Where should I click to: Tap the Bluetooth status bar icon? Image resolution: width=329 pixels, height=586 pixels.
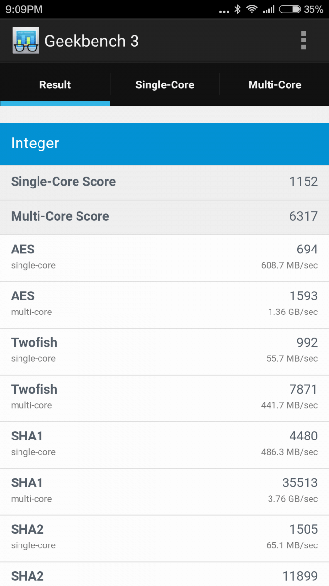tap(238, 9)
